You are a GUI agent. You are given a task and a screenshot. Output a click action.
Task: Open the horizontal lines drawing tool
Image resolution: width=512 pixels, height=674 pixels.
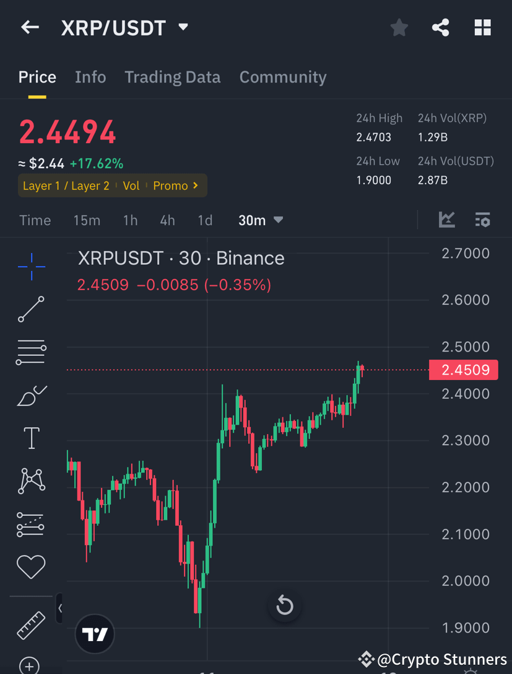coord(31,352)
